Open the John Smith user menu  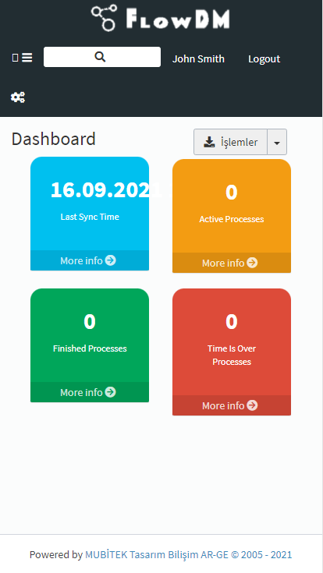198,58
